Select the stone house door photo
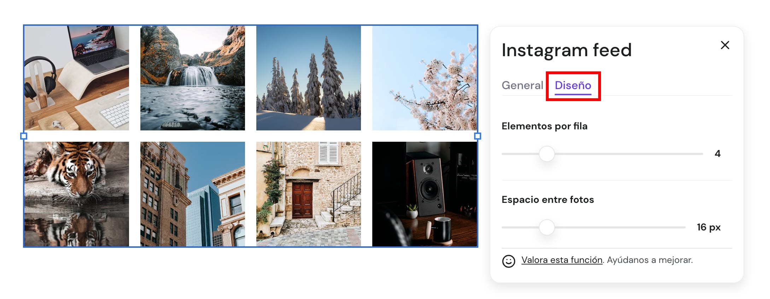Viewport: 770px width, 299px height. [309, 194]
